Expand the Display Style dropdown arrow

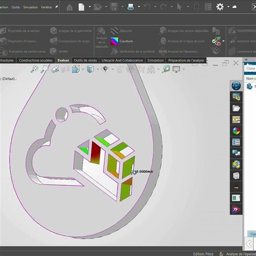pyautogui.click(x=97, y=69)
